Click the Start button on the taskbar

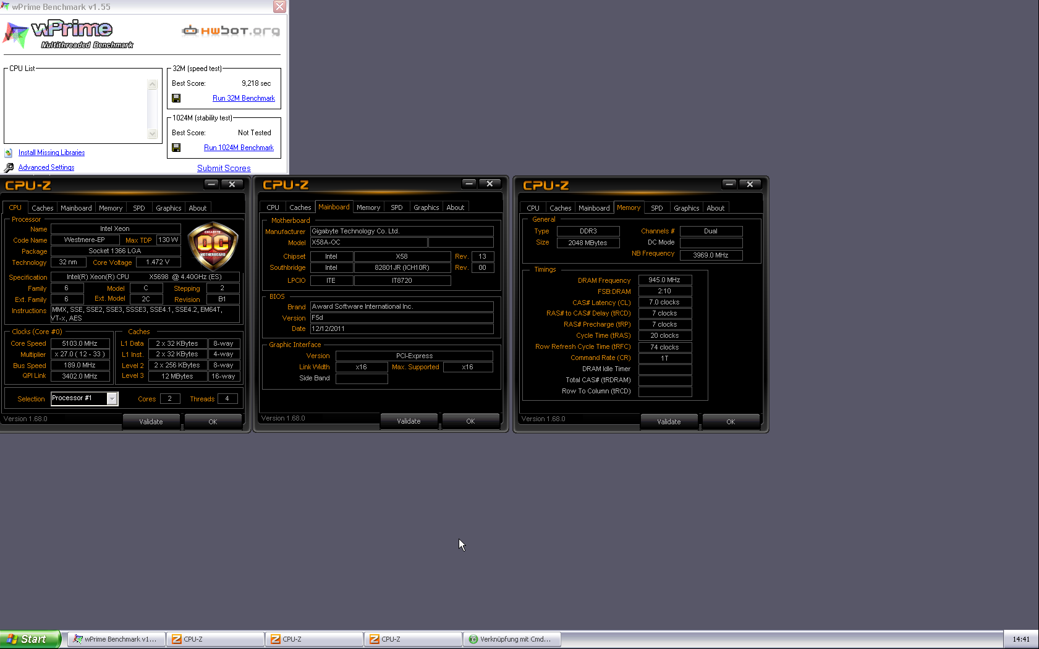(30, 639)
